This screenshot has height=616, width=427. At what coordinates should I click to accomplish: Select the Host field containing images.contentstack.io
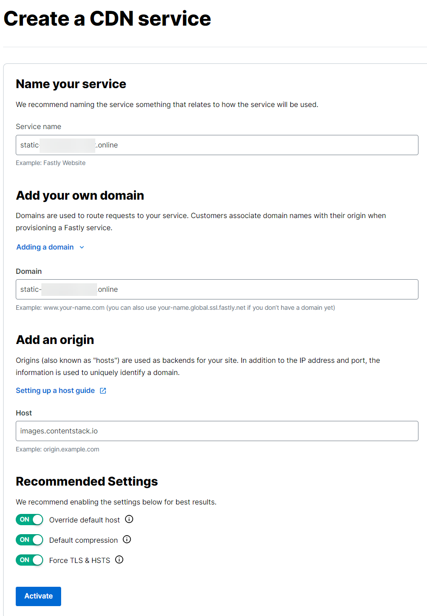coord(217,431)
